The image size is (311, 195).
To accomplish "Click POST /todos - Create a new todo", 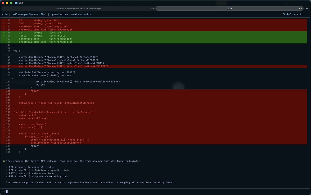I will [x=30, y=173].
